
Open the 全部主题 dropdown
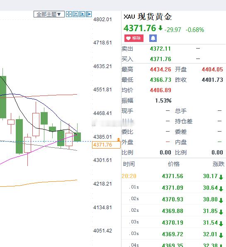pos(49,15)
